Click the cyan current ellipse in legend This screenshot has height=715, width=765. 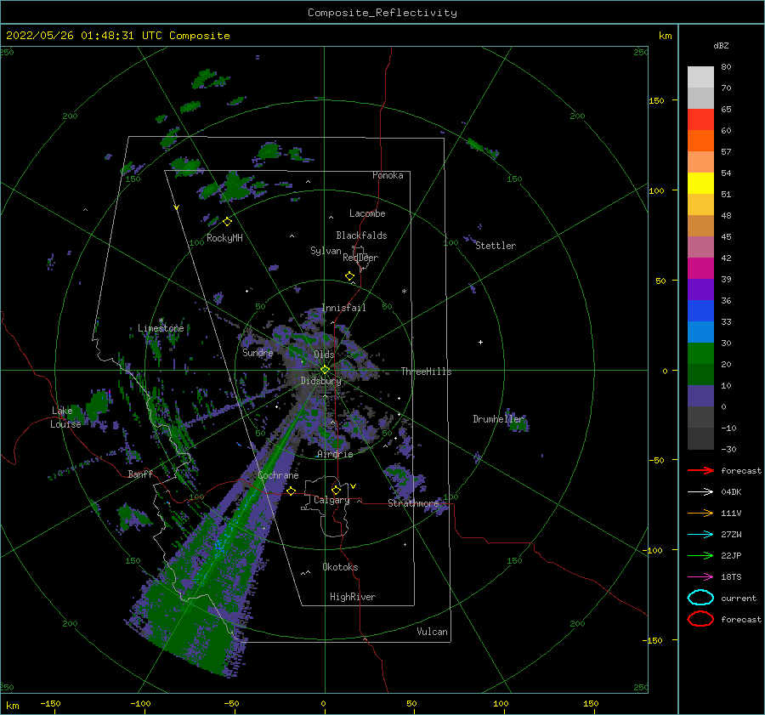pyautogui.click(x=700, y=598)
